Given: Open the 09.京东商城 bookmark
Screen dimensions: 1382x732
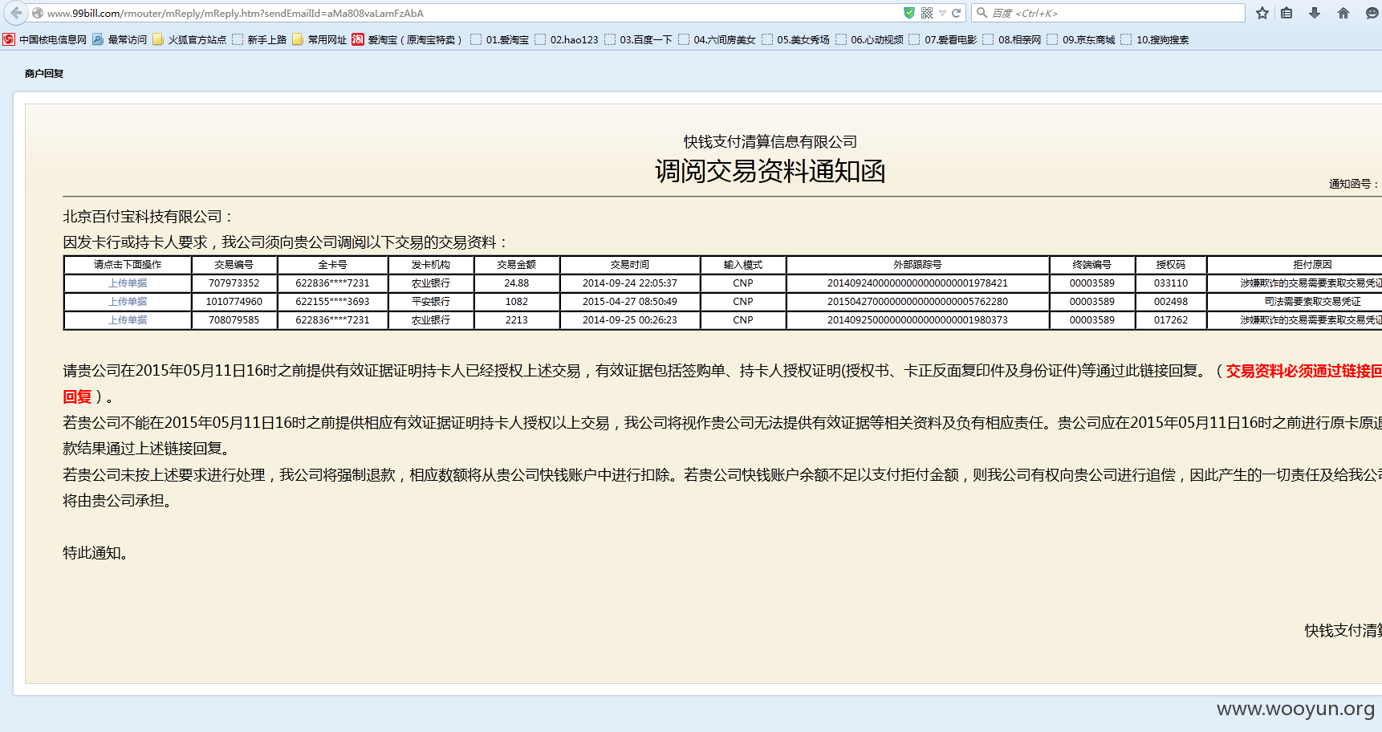Looking at the screenshot, I should pyautogui.click(x=1081, y=39).
